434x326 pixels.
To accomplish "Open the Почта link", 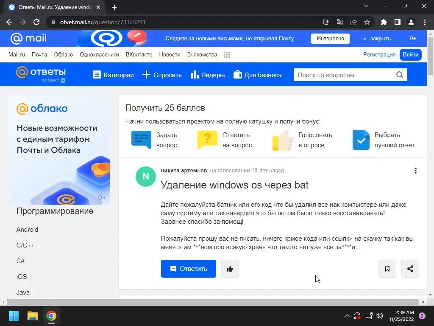I will [x=39, y=55].
